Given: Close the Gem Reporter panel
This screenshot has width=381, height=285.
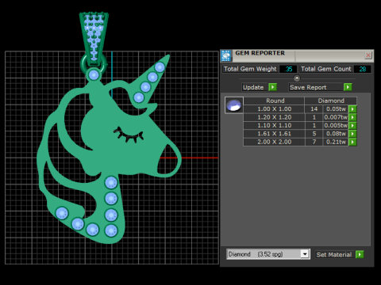Looking at the screenshot, I should pos(368,55).
